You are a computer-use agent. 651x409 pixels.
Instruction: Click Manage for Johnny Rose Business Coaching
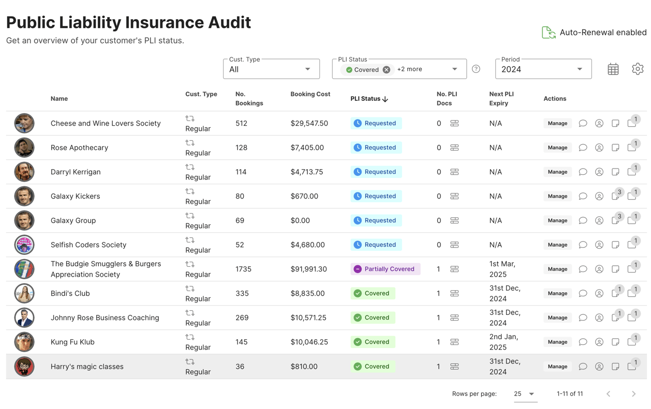(557, 317)
